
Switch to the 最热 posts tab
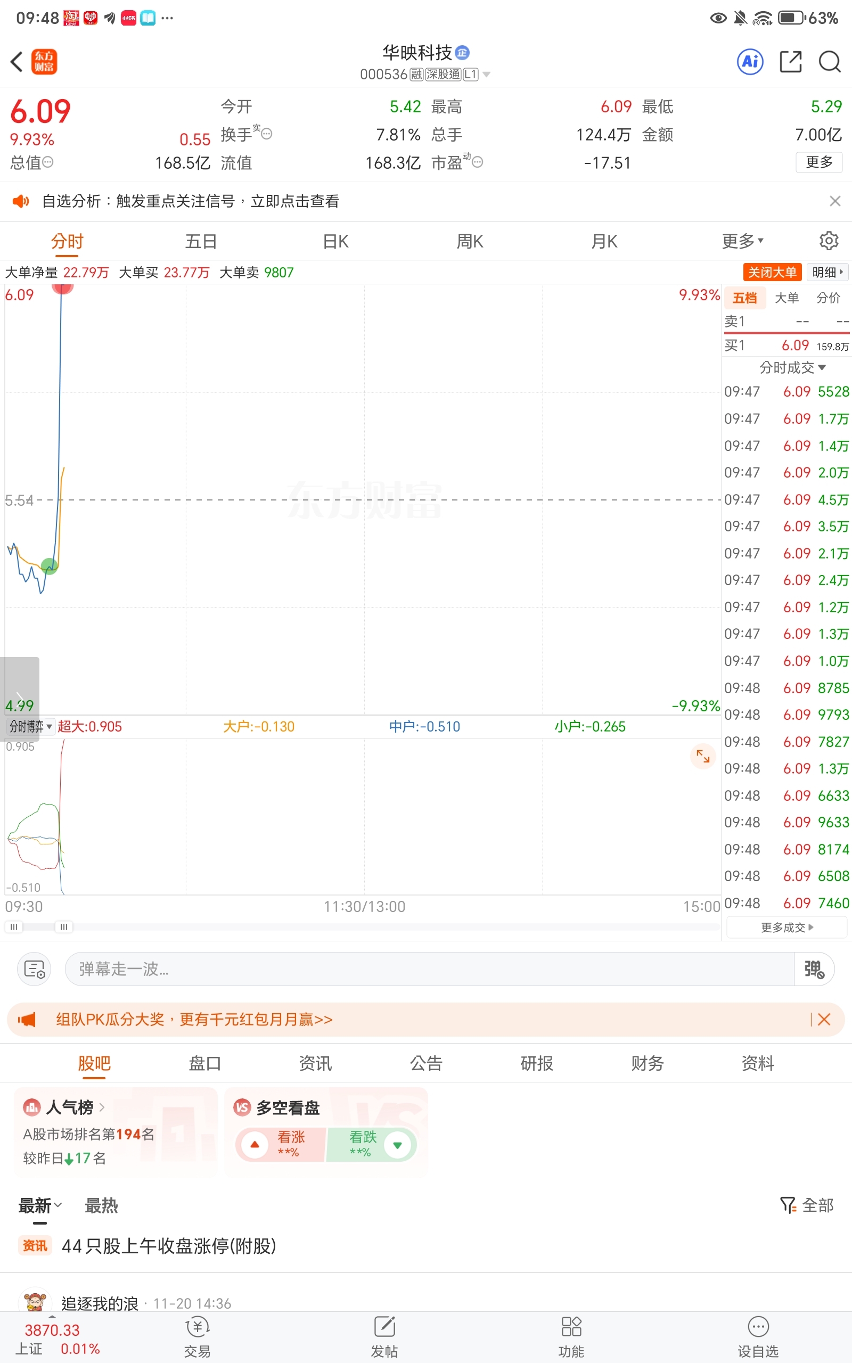101,1205
